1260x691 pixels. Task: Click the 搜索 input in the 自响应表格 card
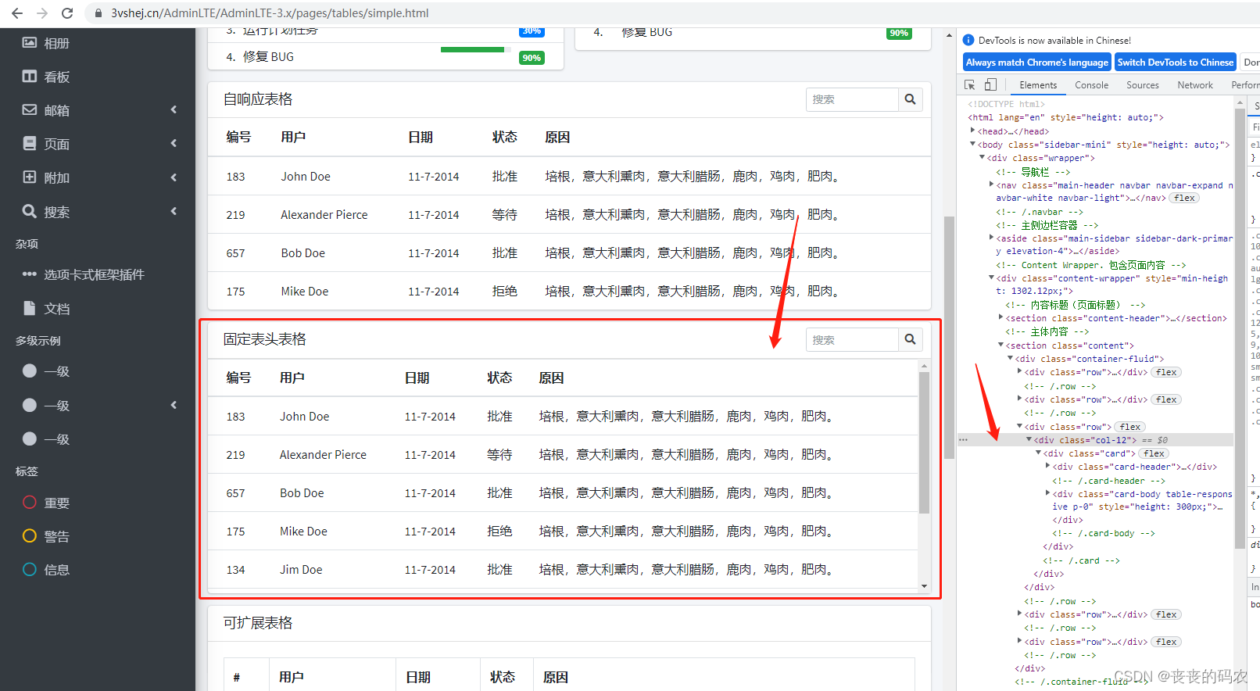coord(852,99)
